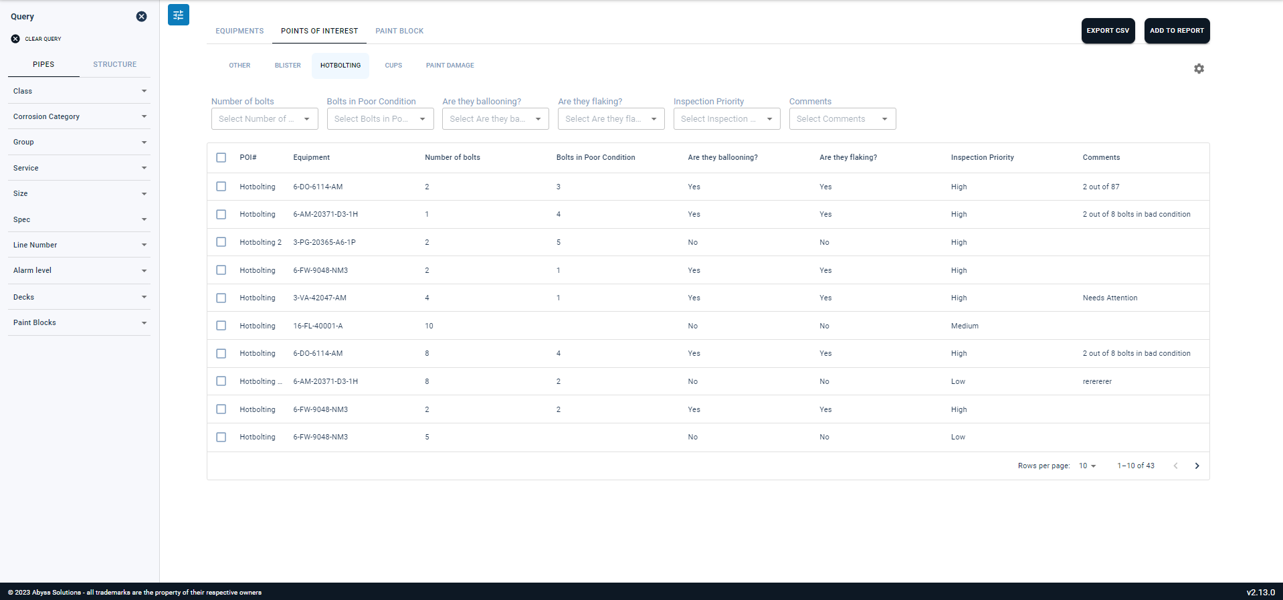Switch to Structure tab in Query panel
The width and height of the screenshot is (1283, 600).
click(114, 64)
